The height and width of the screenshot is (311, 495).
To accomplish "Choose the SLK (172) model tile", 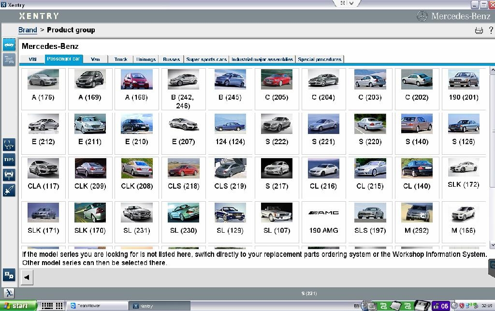I will coord(464,178).
